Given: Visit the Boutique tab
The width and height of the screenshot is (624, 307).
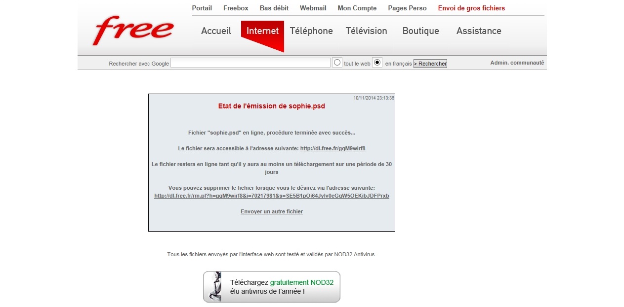Looking at the screenshot, I should [x=420, y=31].
